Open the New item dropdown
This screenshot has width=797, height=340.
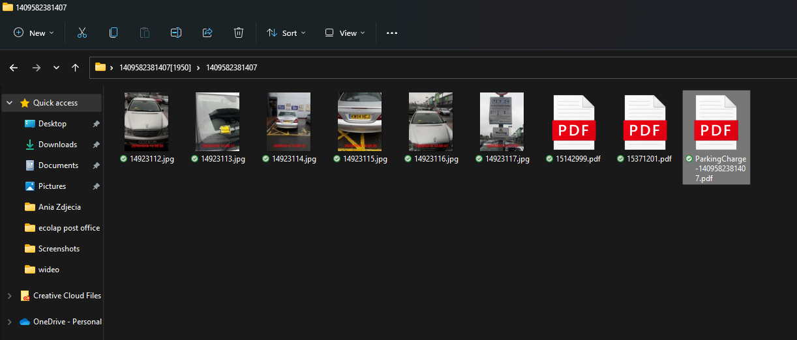click(34, 33)
